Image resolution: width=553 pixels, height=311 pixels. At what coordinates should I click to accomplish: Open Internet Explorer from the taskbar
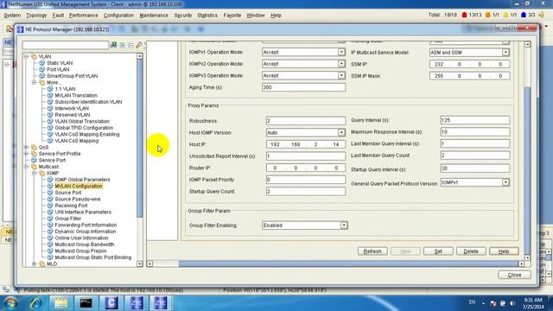[35, 303]
